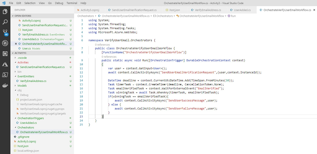Open the Debug menu
The height and width of the screenshot is (154, 317).
tap(59, 3)
